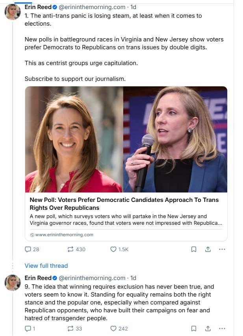
Task: Click the View full thread link
Action: point(46,266)
